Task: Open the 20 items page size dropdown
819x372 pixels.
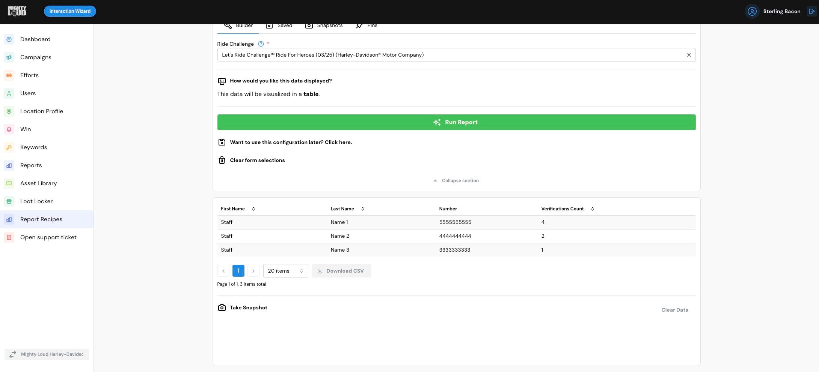Action: point(285,271)
